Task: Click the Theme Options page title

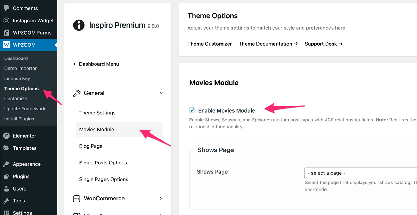Action: (x=212, y=16)
